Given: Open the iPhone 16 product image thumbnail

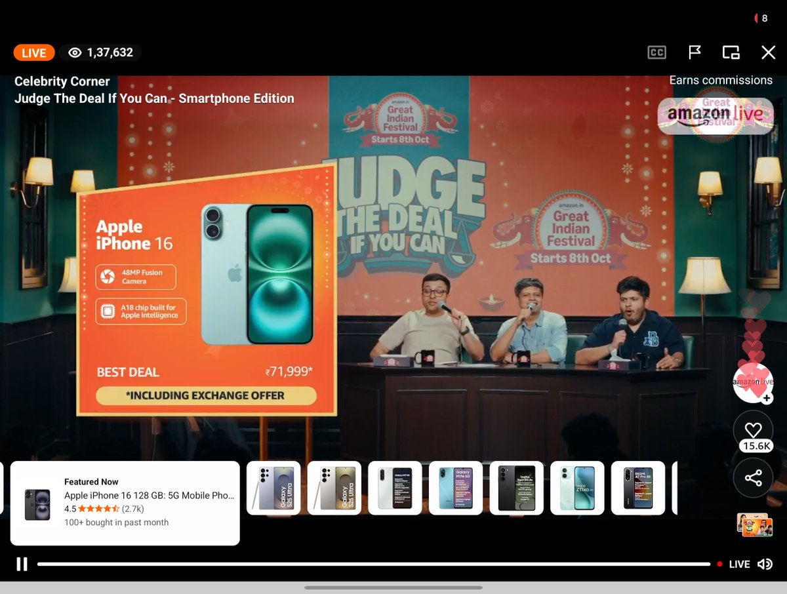Looking at the screenshot, I should [37, 504].
